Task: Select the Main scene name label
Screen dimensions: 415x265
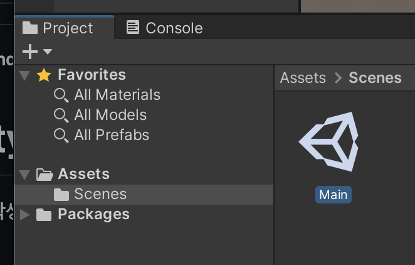Action: pos(334,195)
